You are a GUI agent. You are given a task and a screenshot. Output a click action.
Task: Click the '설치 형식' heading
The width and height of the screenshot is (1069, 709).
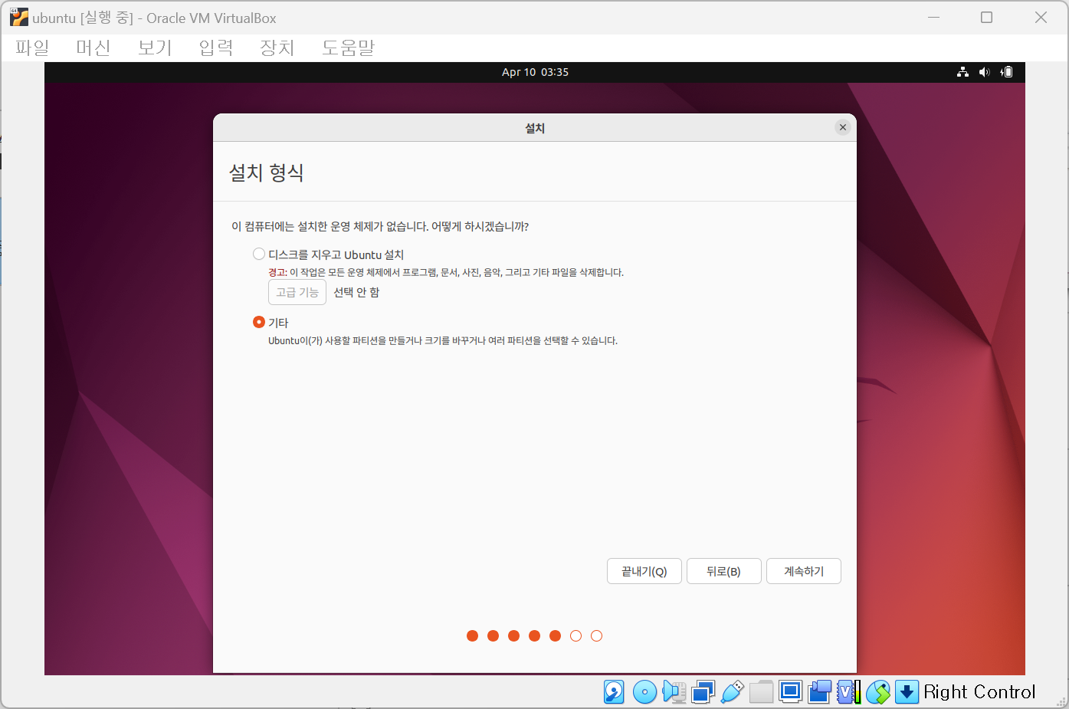(267, 172)
